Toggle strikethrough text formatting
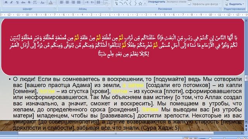248x139 pixels. coord(23,2)
